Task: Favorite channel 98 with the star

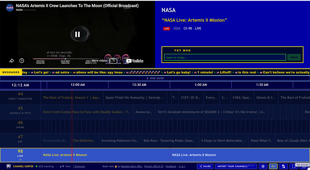Action: 20,160
